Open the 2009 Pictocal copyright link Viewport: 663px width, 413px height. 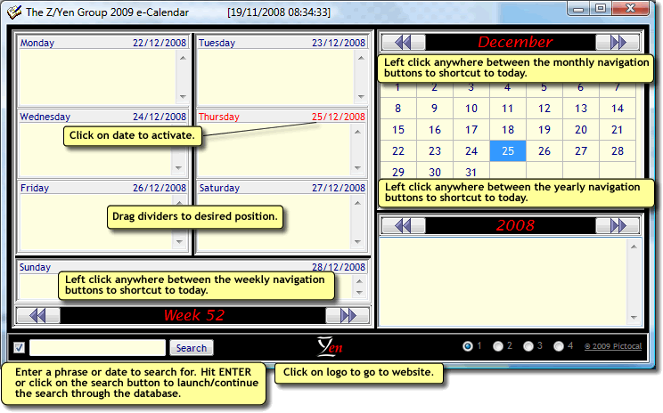pos(613,346)
